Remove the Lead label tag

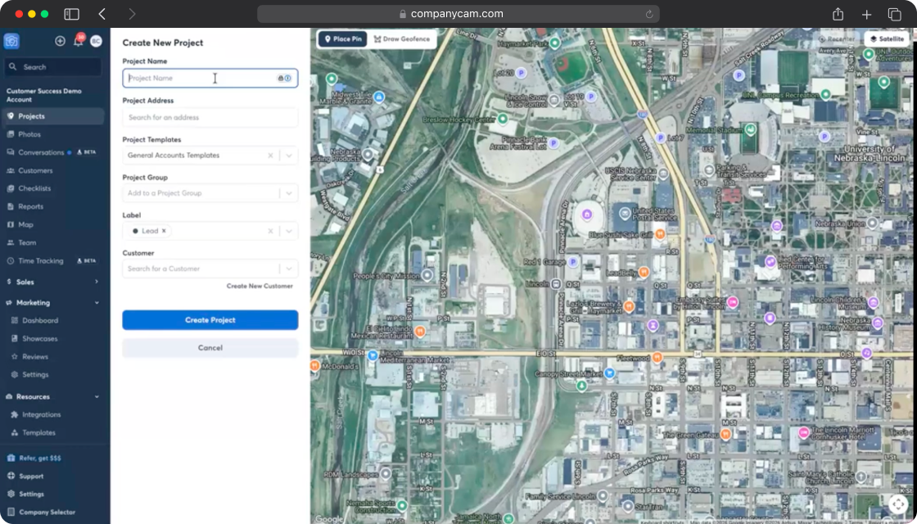(x=164, y=231)
